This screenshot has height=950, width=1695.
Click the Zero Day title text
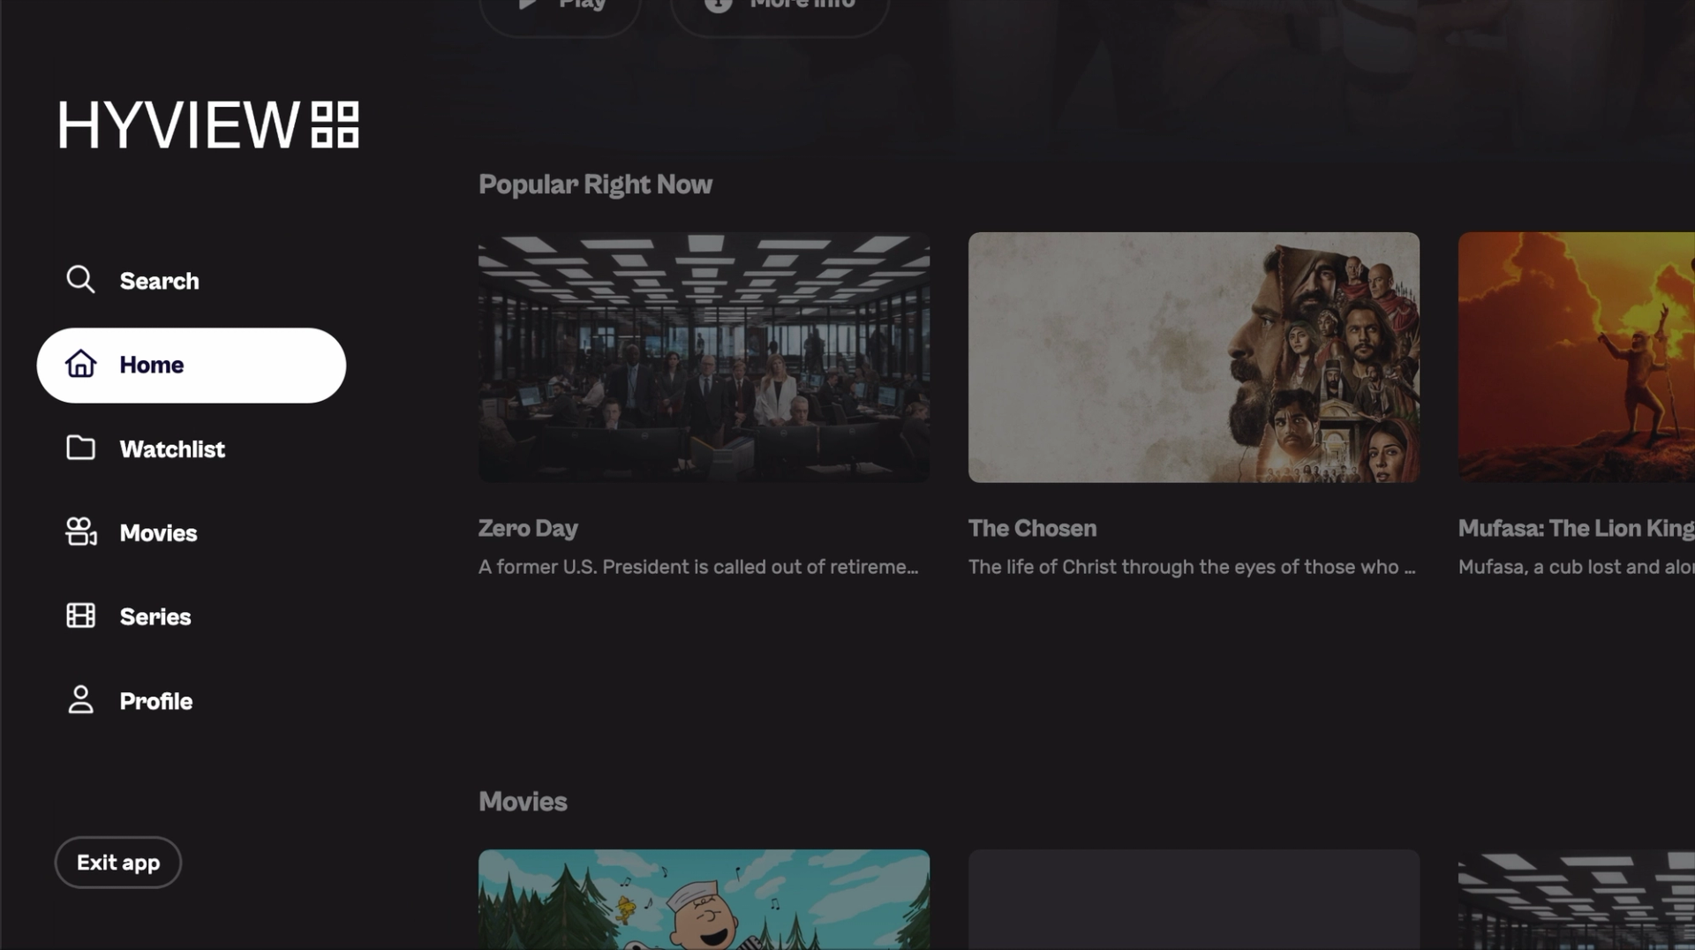tap(528, 528)
